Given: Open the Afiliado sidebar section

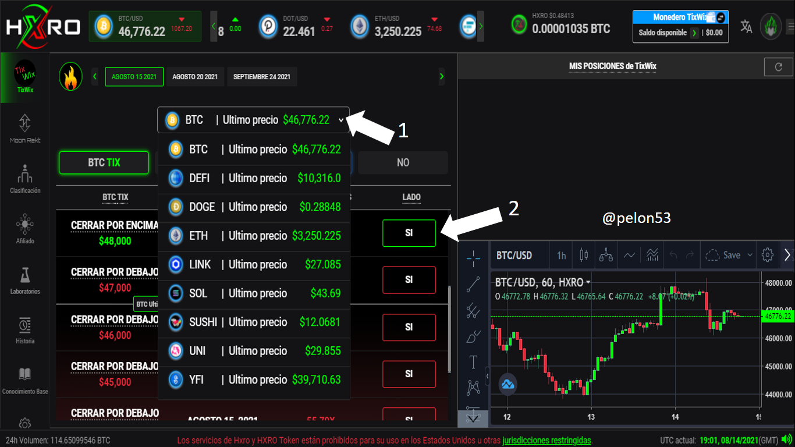Looking at the screenshot, I should [x=25, y=229].
